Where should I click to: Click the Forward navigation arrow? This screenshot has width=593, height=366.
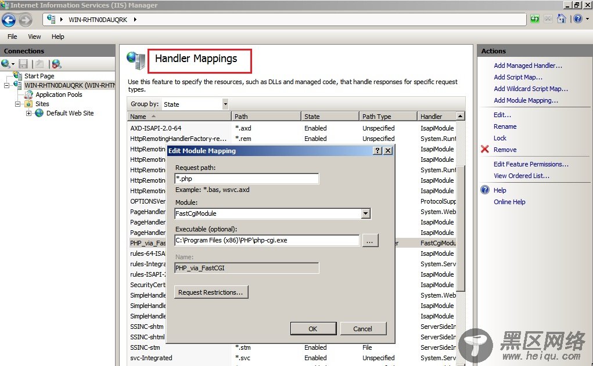pos(26,20)
